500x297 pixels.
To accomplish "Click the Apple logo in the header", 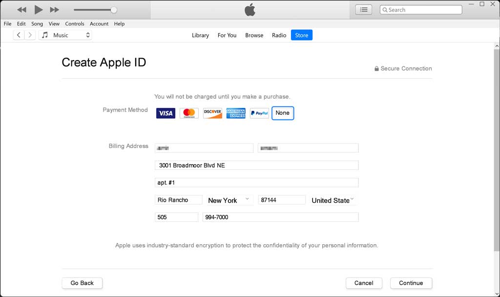I will [250, 10].
